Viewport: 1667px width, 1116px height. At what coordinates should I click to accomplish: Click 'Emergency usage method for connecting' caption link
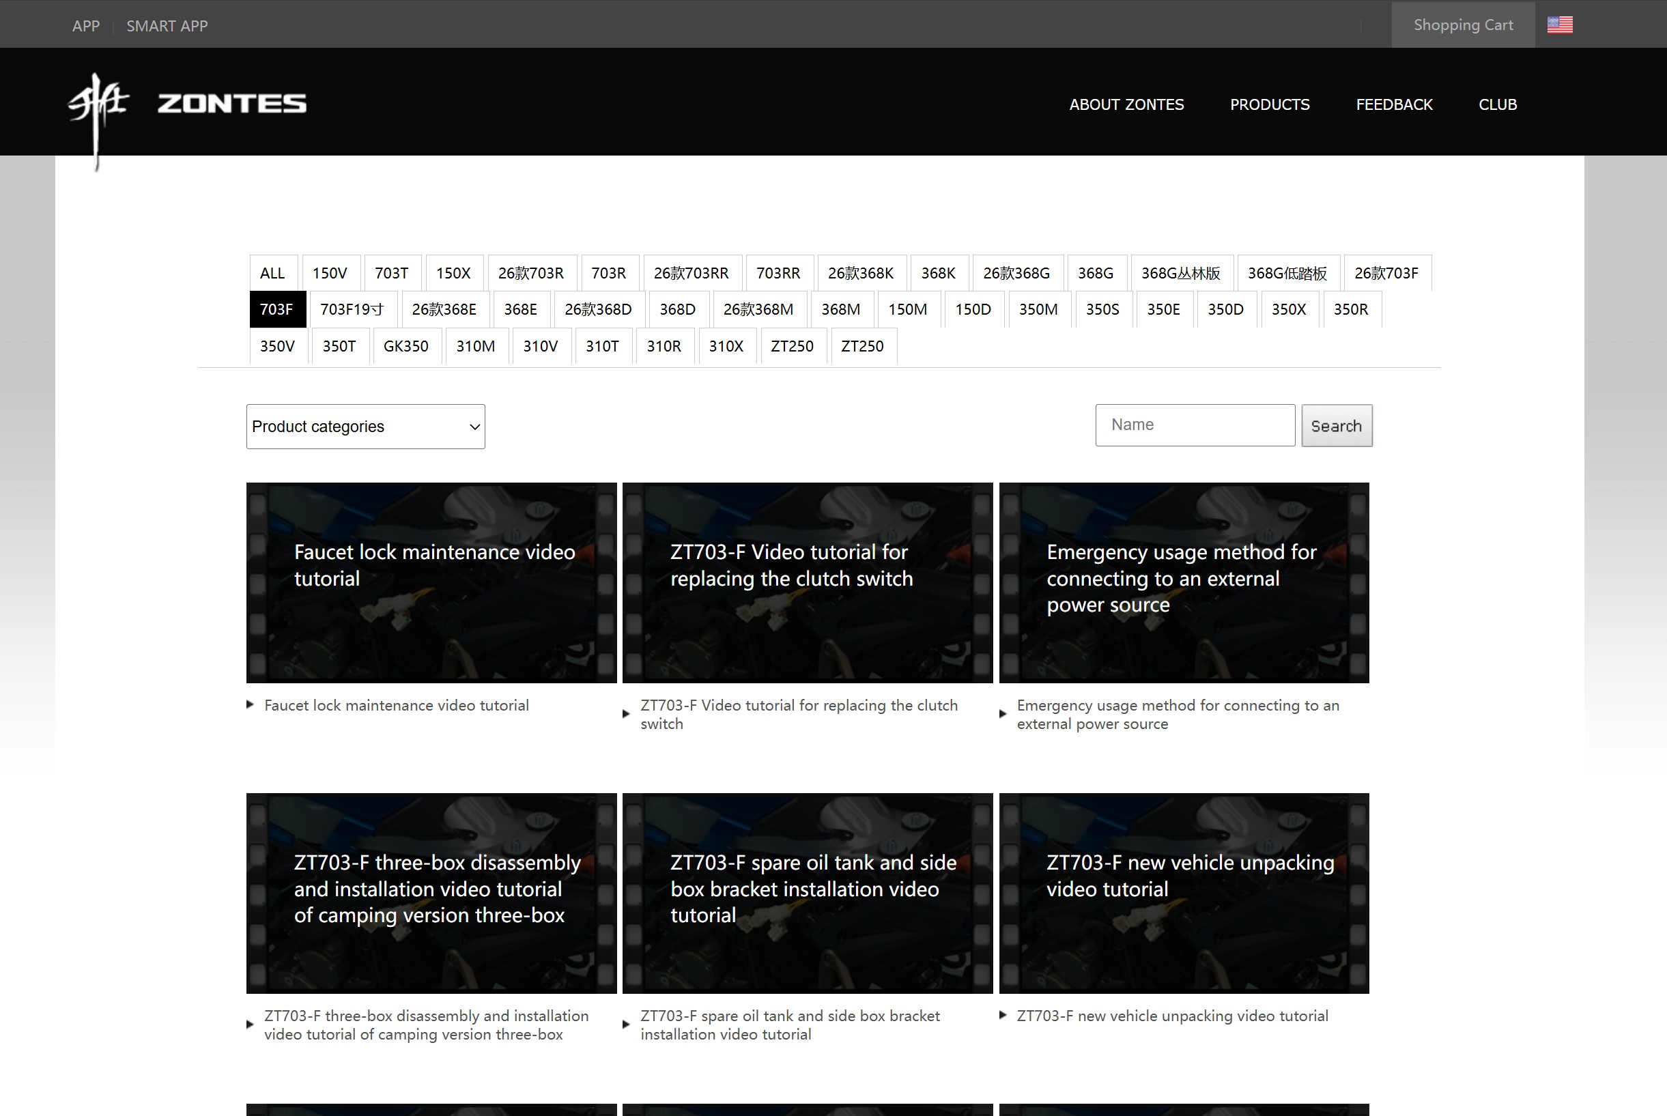point(1178,715)
